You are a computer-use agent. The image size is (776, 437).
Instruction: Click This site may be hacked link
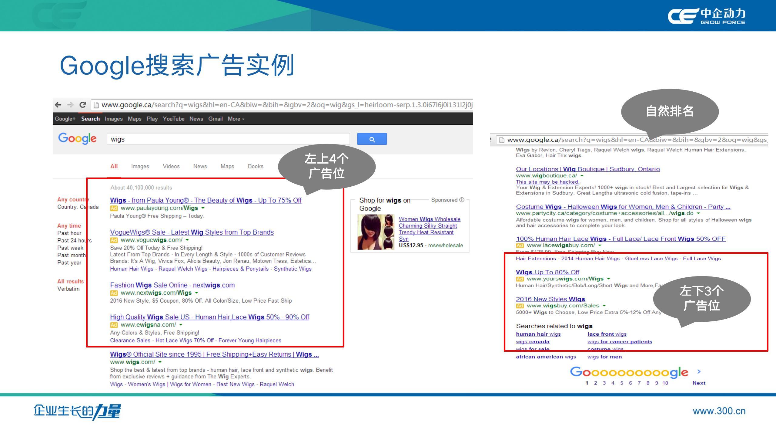click(x=547, y=182)
